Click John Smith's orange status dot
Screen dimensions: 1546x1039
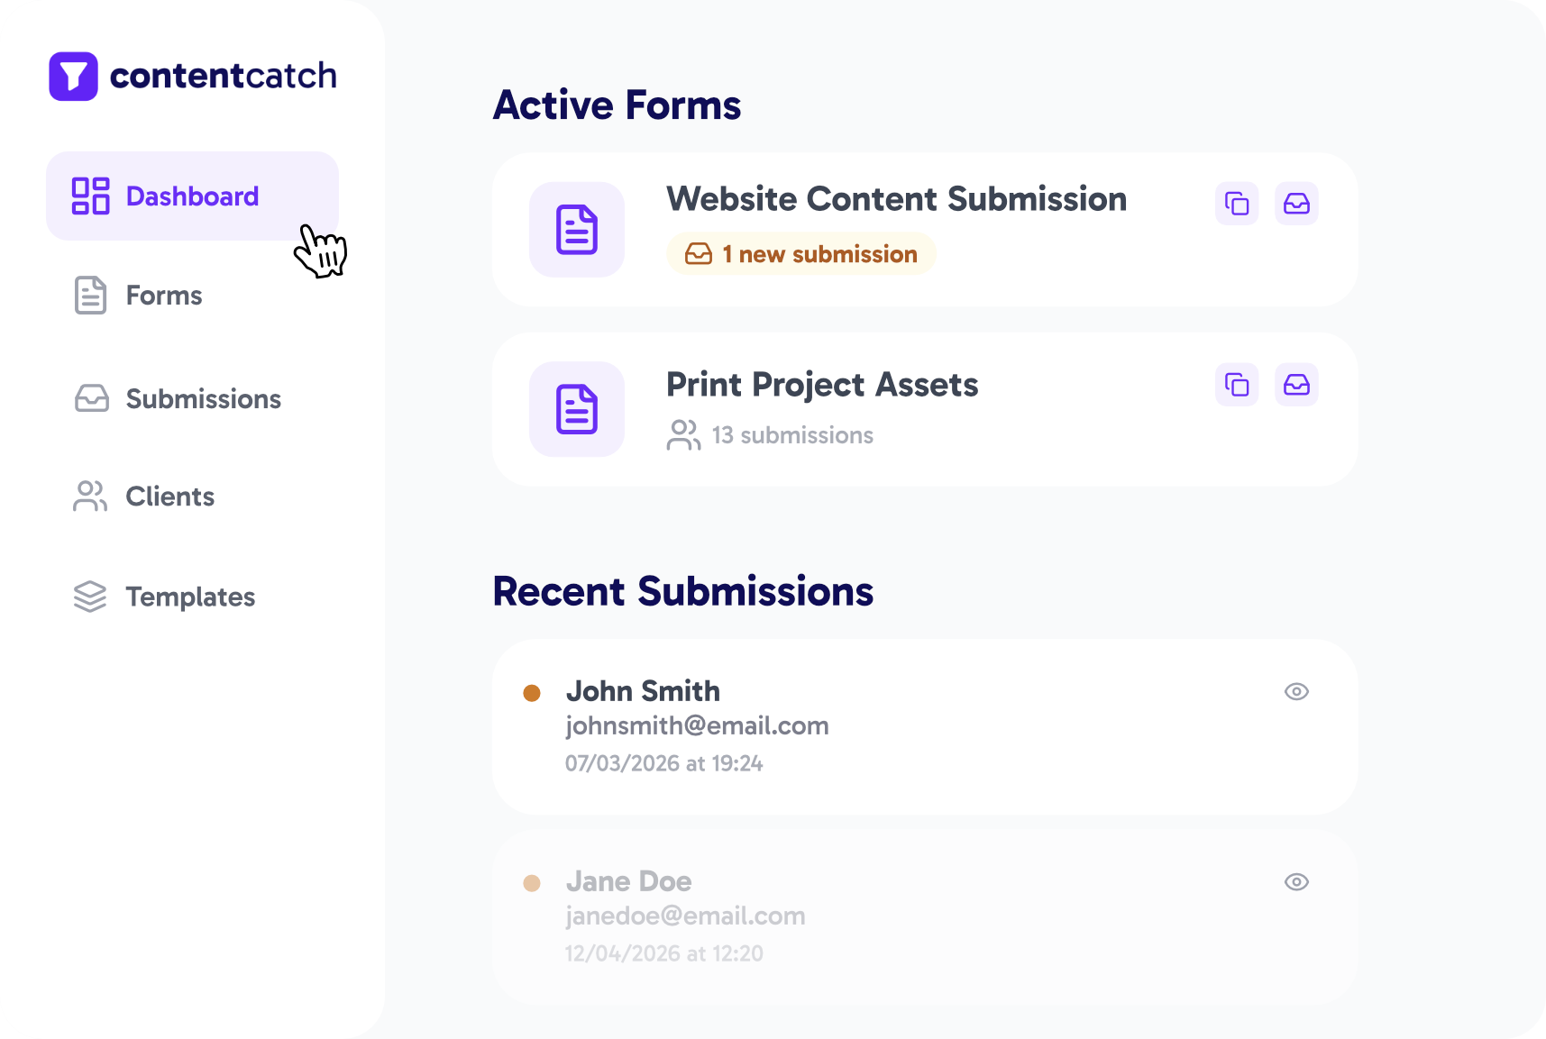[x=532, y=693]
